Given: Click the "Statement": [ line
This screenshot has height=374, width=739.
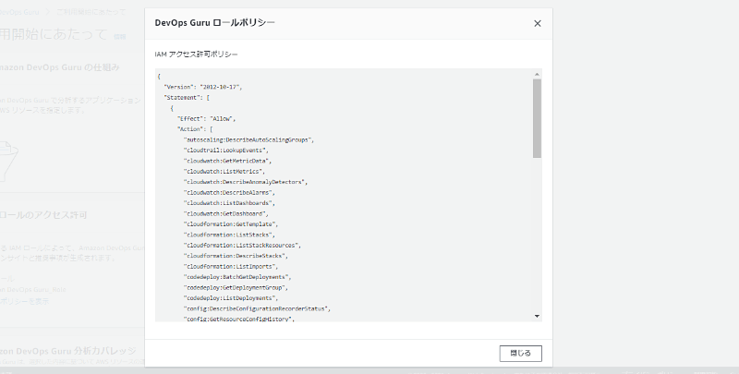Looking at the screenshot, I should (187, 98).
